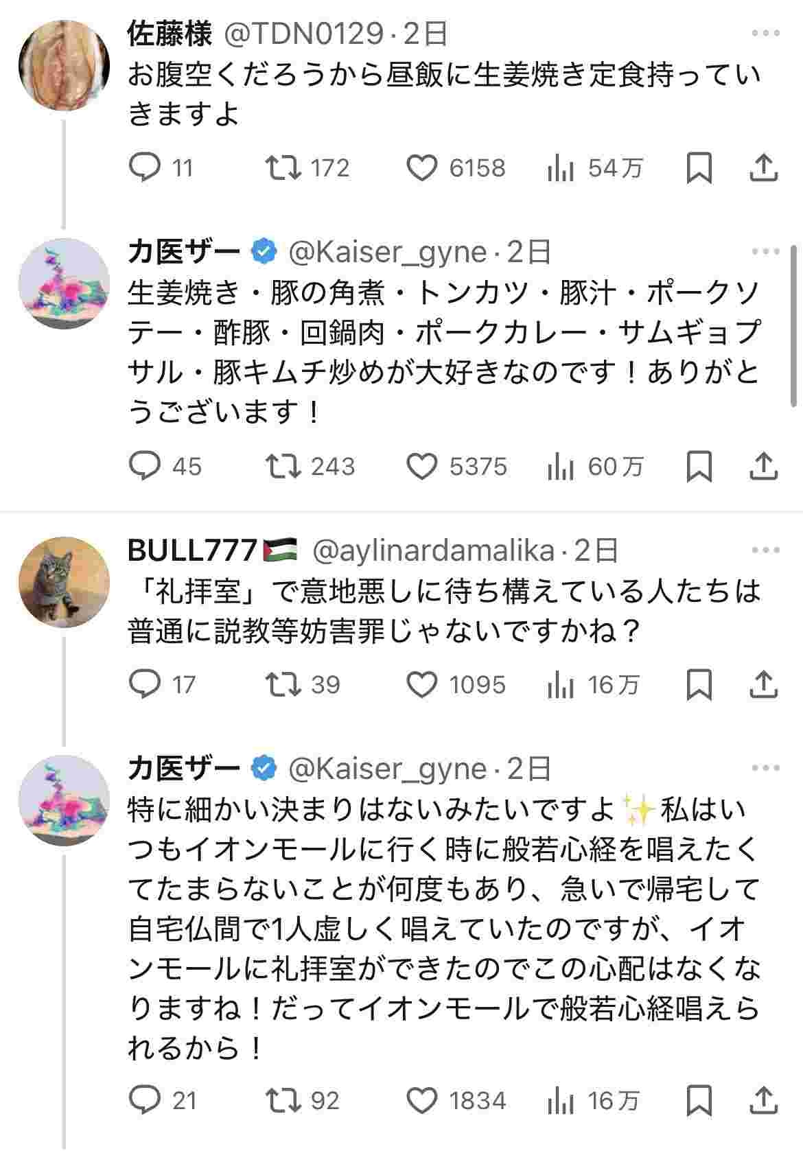Viewport: 803px width, 1151px height.
Task: Bookmark the 般若心経 tweet by カ医ザー
Action: tap(699, 1100)
